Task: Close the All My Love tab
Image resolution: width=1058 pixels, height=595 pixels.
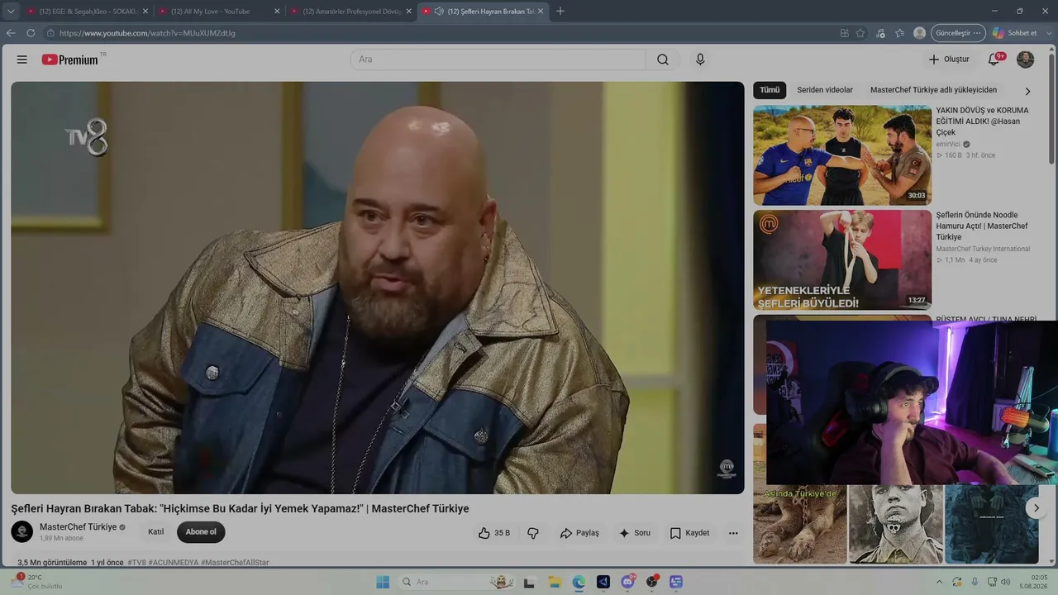Action: 277,12
